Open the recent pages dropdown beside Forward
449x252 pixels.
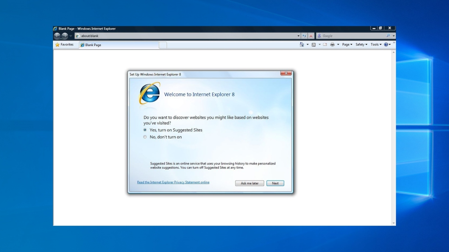(x=71, y=36)
